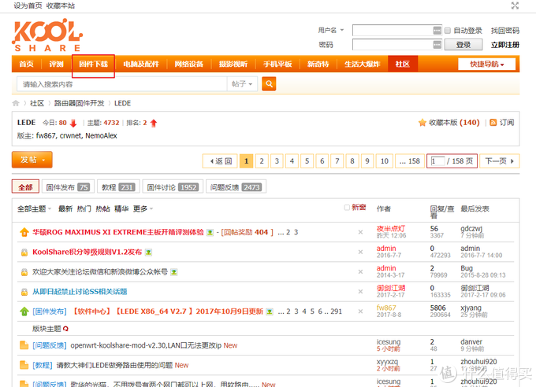Image resolution: width=536 pixels, height=387 pixels.
Task: Click the 返回 pagination button
Action: [221, 161]
